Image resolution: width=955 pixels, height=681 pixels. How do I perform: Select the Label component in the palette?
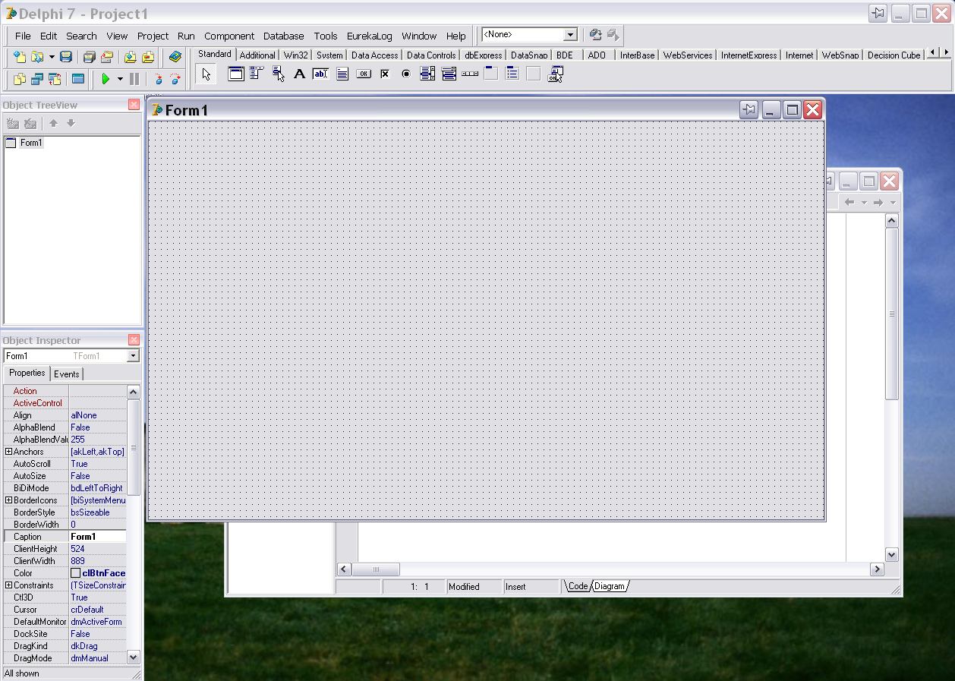coord(299,74)
